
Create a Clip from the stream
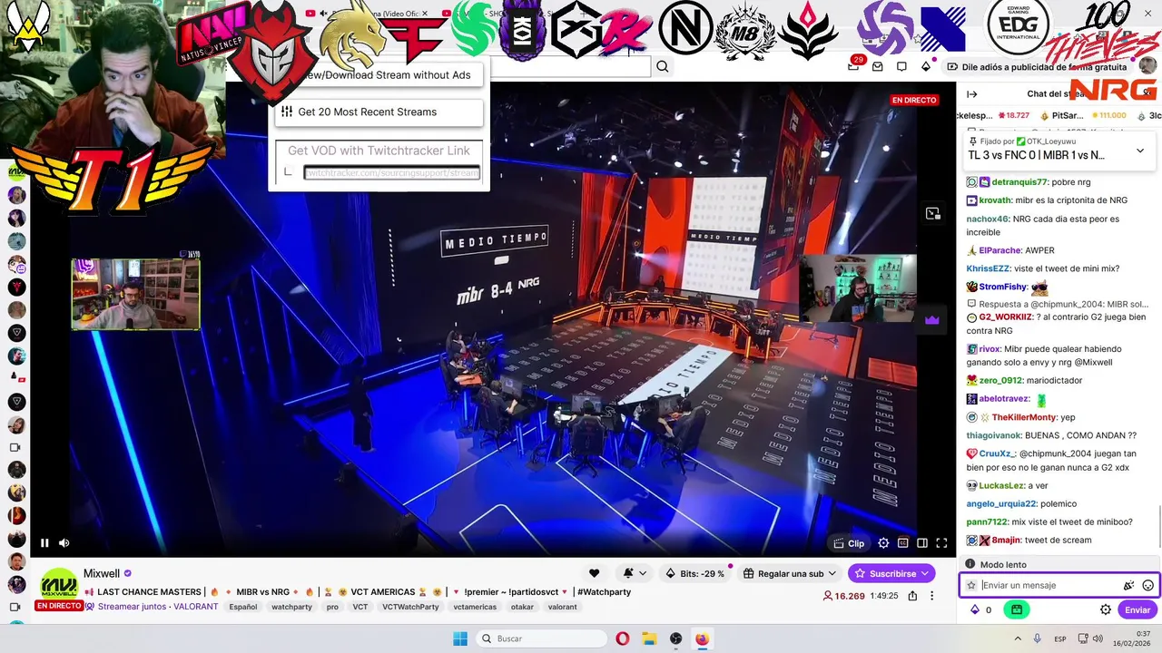[849, 543]
